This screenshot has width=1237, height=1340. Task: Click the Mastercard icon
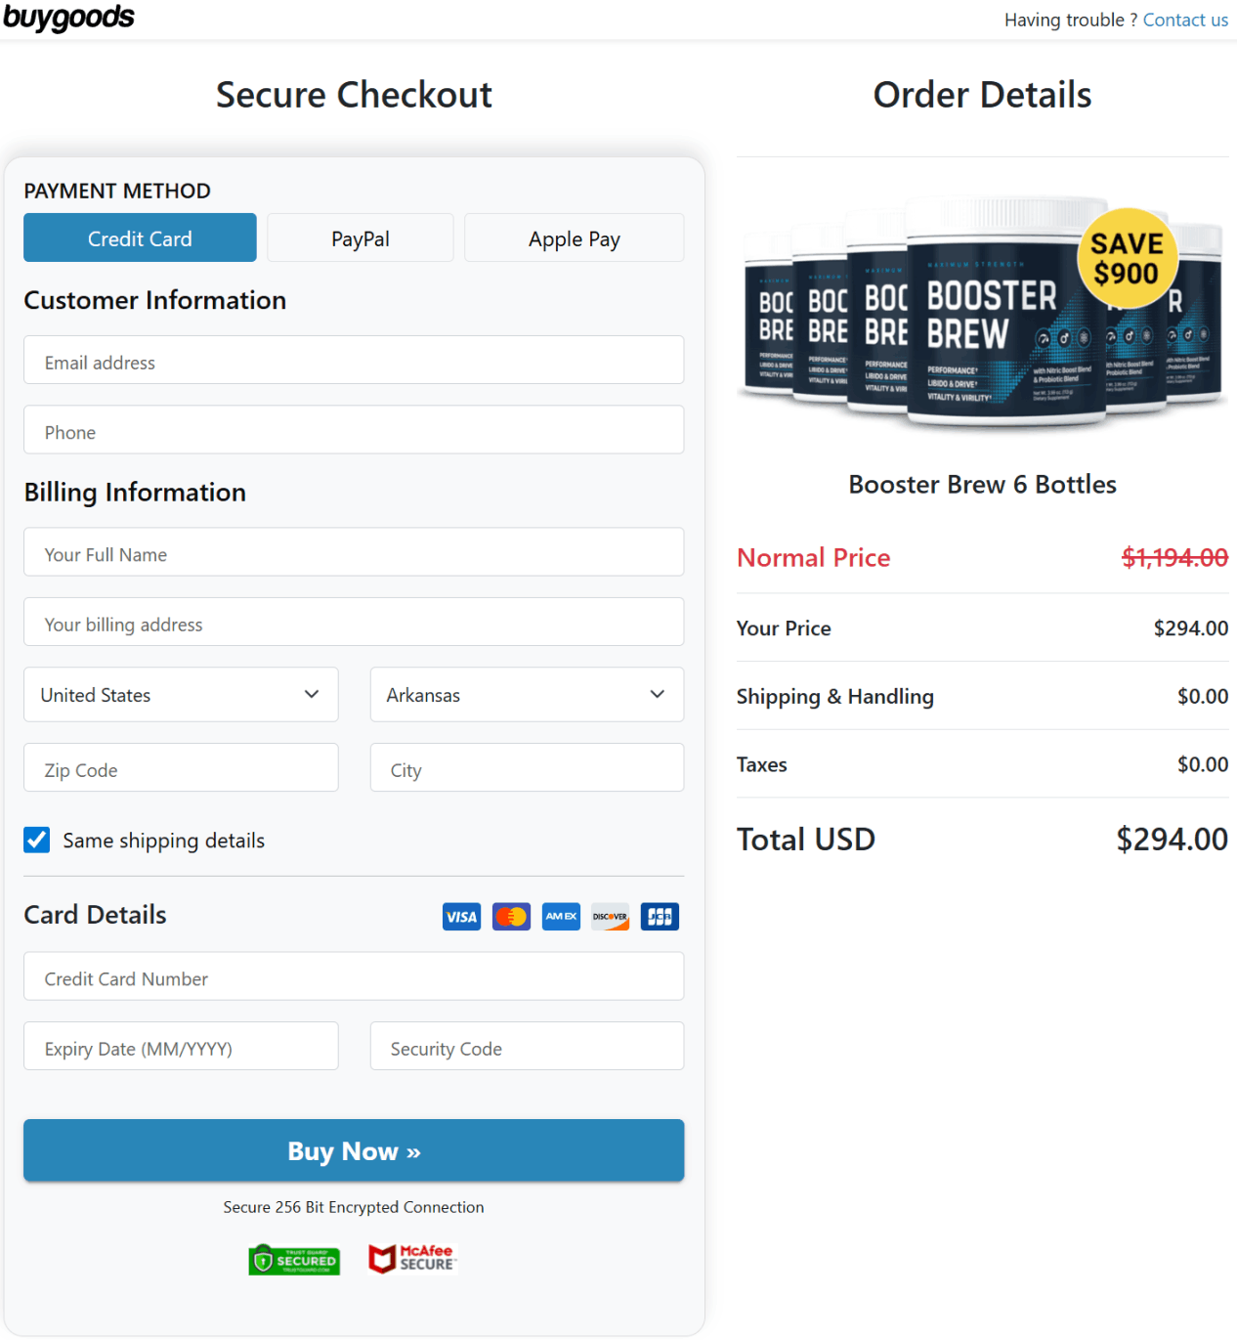tap(510, 916)
